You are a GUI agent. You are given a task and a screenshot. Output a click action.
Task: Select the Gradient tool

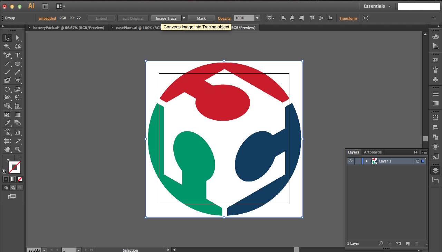pos(18,115)
